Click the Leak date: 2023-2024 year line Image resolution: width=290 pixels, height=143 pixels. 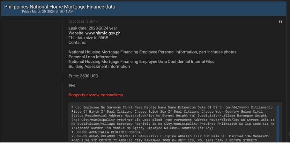pyautogui.click(x=93, y=28)
